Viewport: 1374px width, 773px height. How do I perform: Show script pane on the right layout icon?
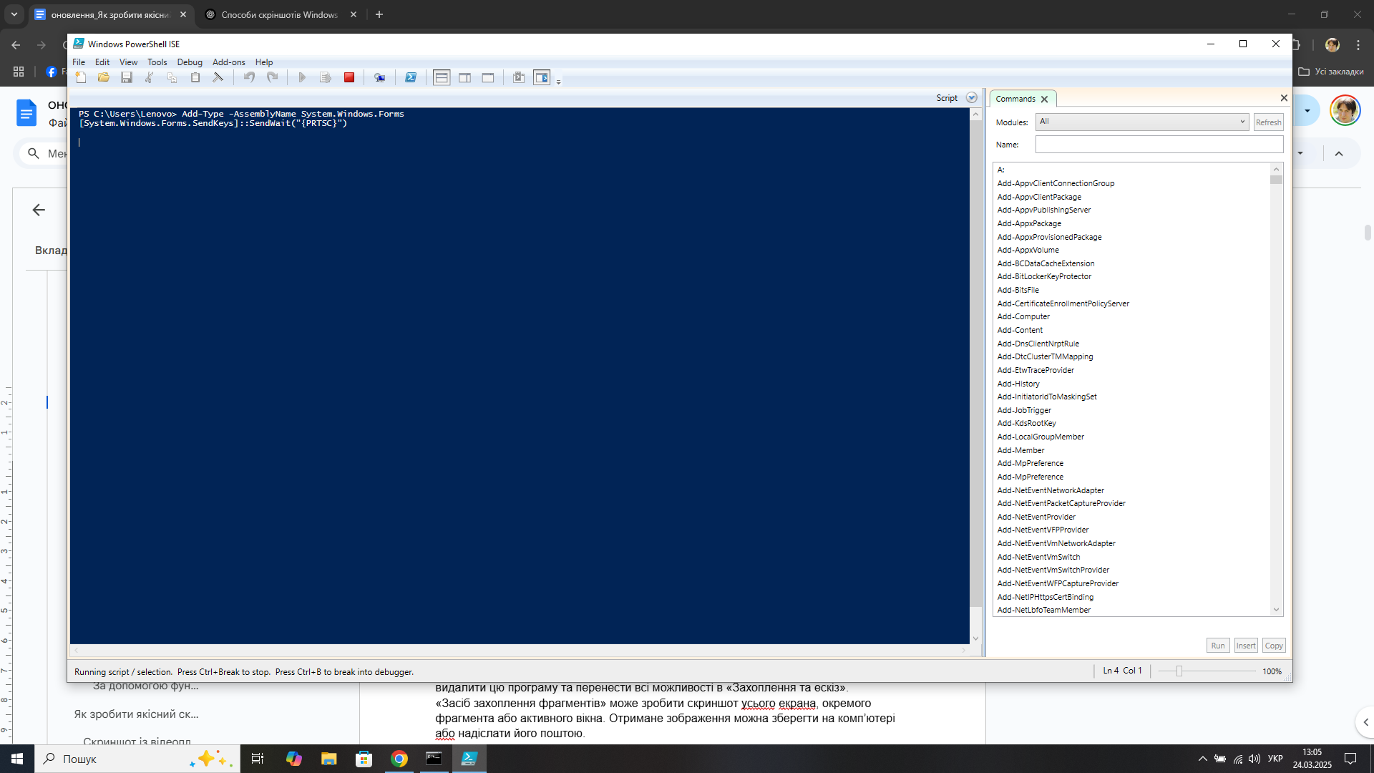coord(465,77)
